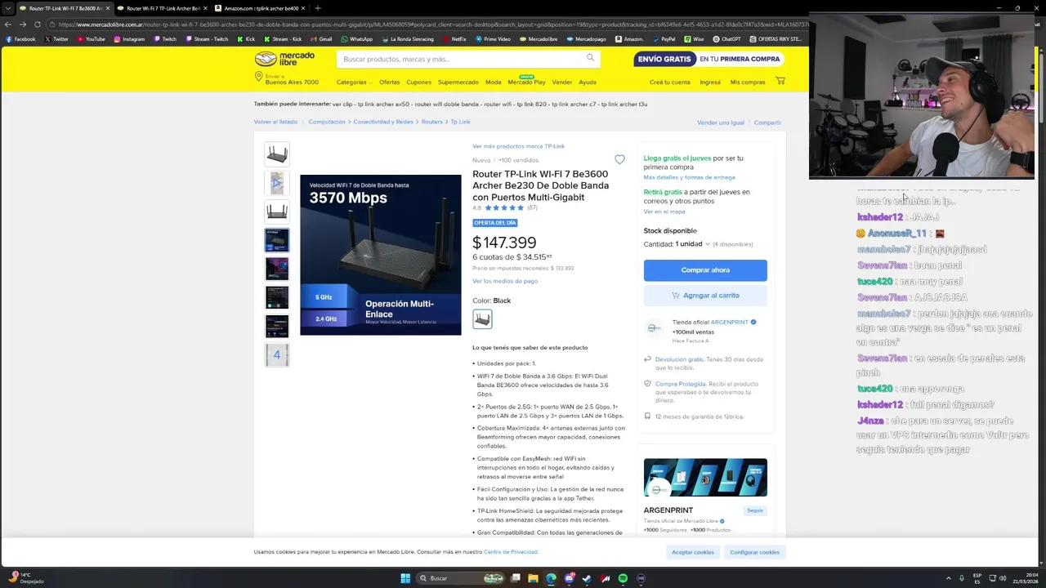Show hidden system tray icons
Viewport: 1046px width, 588px height.
pos(949,578)
